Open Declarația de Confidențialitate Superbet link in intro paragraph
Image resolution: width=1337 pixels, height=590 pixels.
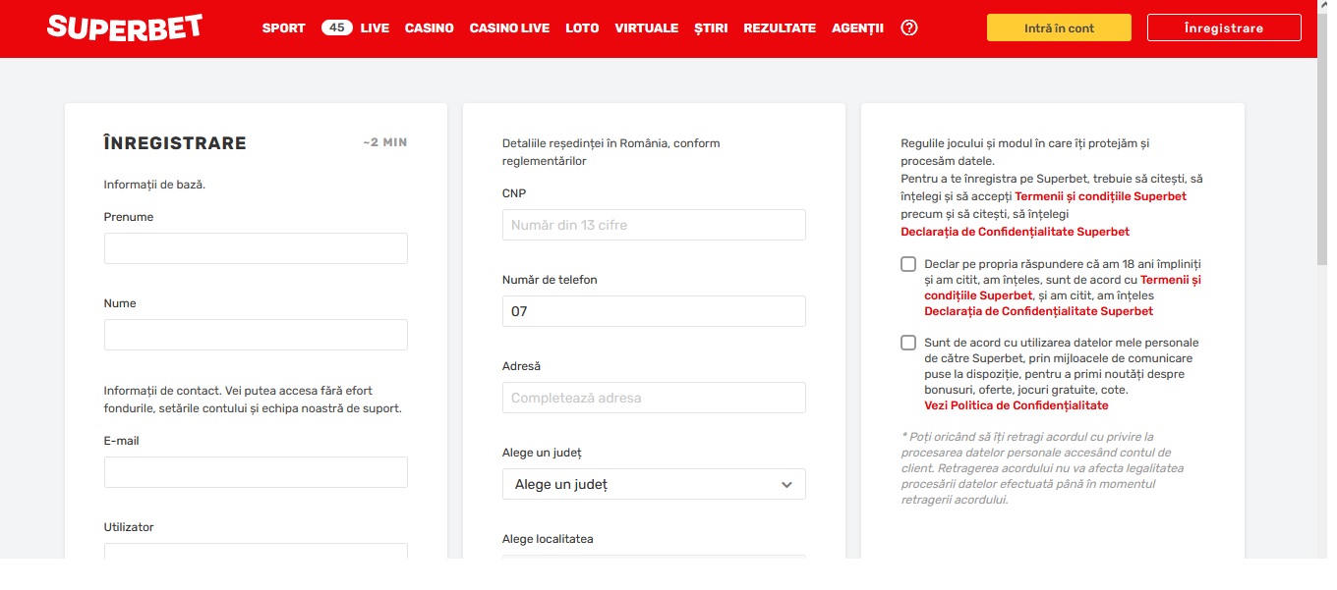tap(1016, 232)
